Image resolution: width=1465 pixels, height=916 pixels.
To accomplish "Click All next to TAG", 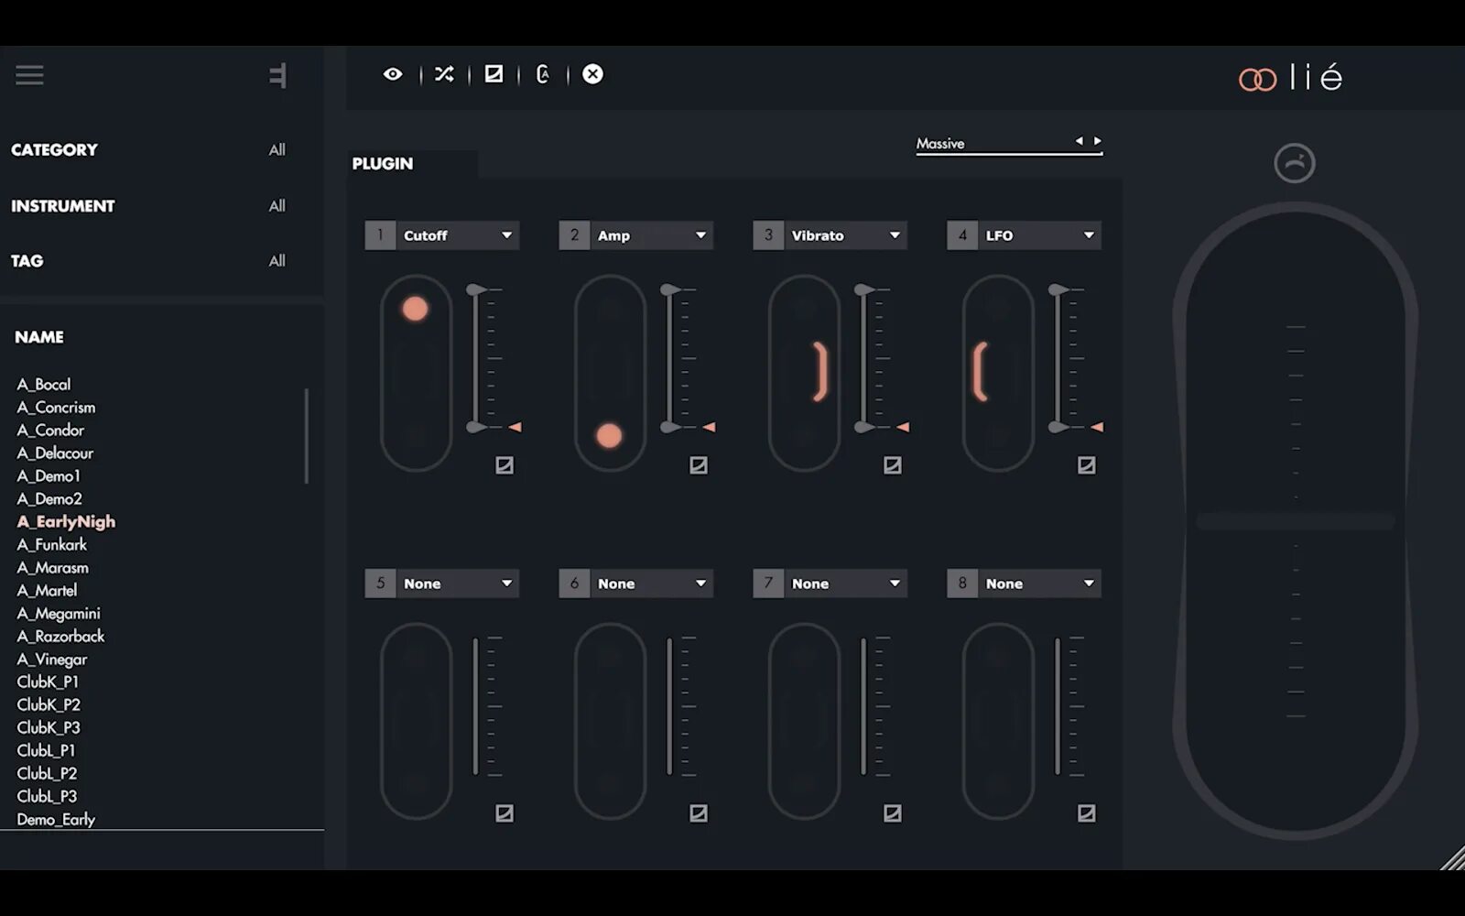I will point(277,261).
